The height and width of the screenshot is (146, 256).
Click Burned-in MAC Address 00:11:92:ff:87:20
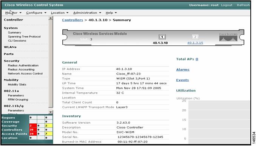coord(133,142)
